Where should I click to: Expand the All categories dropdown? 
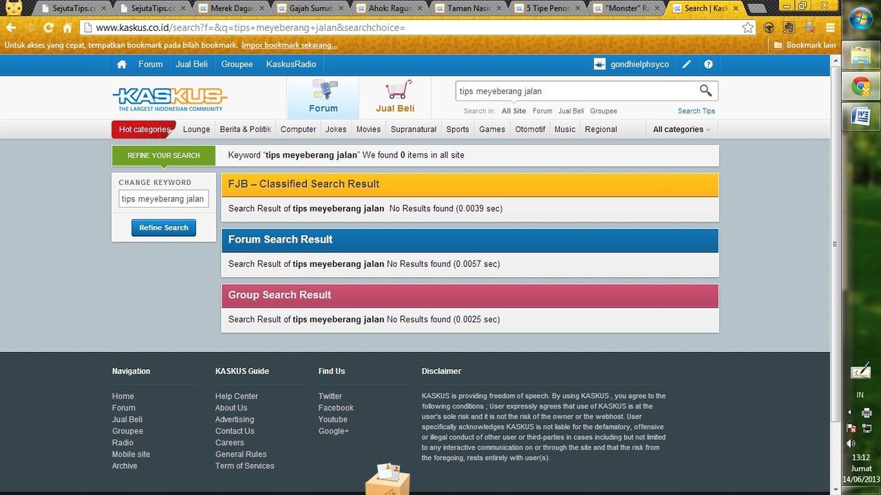click(x=681, y=129)
